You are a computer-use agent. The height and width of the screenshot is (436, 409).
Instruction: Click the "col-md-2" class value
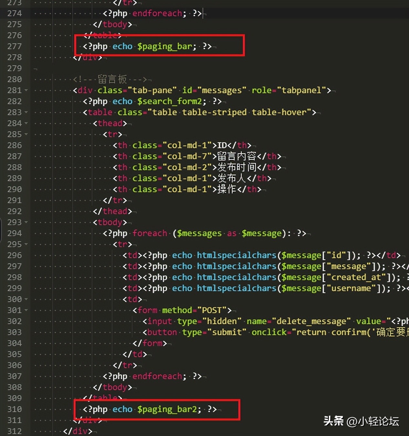187,168
